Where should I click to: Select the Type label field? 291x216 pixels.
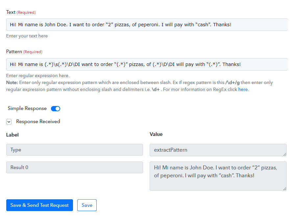point(75,150)
